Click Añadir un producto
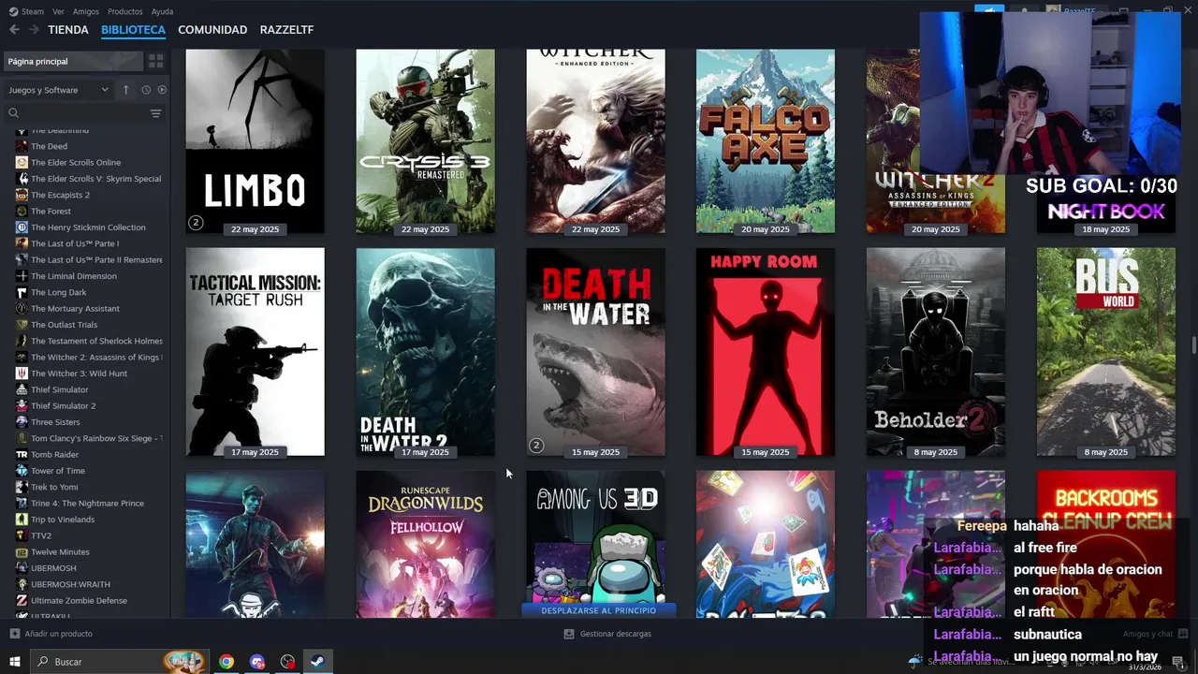Viewport: 1198px width, 674px height. [58, 634]
